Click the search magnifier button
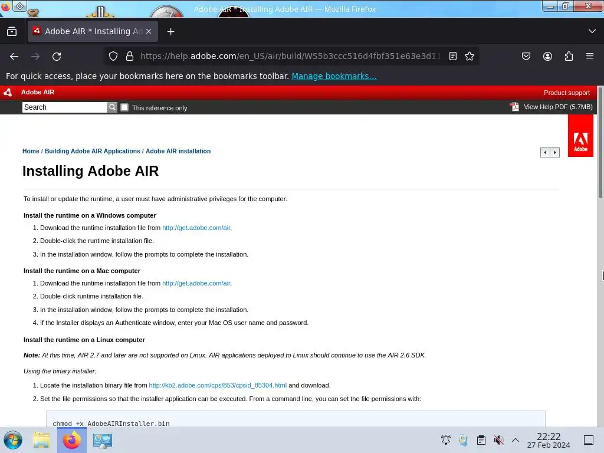Image resolution: width=604 pixels, height=453 pixels. point(112,107)
